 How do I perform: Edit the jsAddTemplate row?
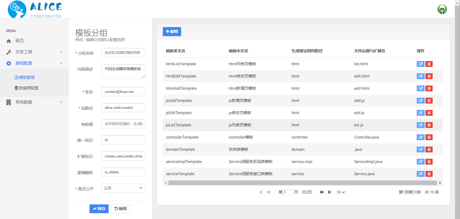(x=420, y=101)
